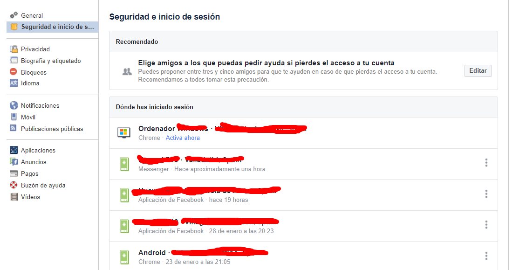Click the Windows computer session icon
This screenshot has height=270, width=526.
(124, 132)
